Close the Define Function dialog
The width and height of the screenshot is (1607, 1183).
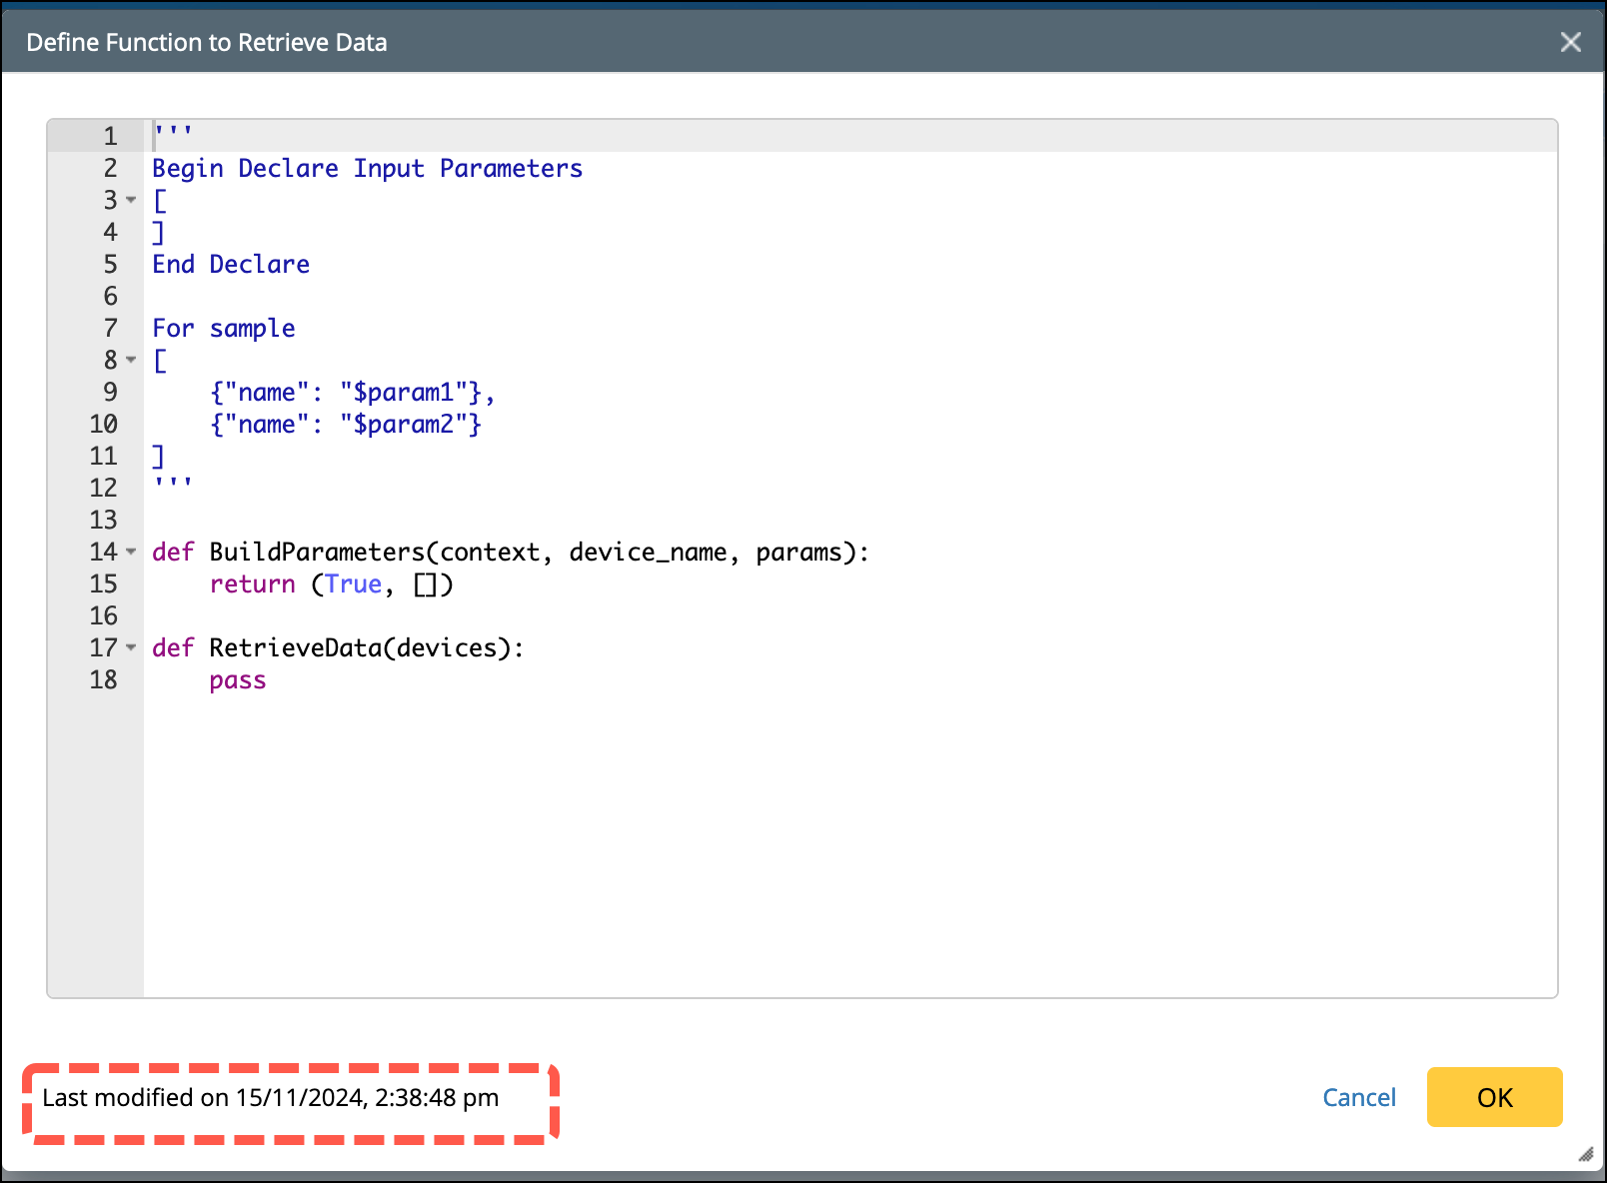pos(1570,42)
